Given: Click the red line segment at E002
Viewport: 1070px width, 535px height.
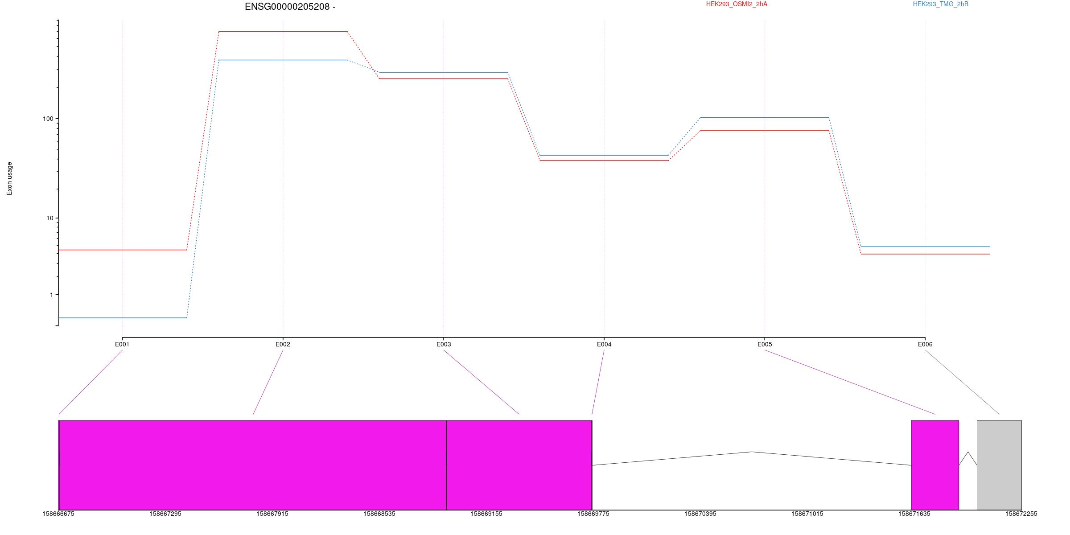Looking at the screenshot, I should pos(283,32).
